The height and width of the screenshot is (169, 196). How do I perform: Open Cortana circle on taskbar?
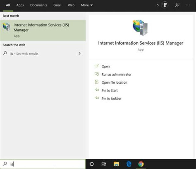coord(92,164)
